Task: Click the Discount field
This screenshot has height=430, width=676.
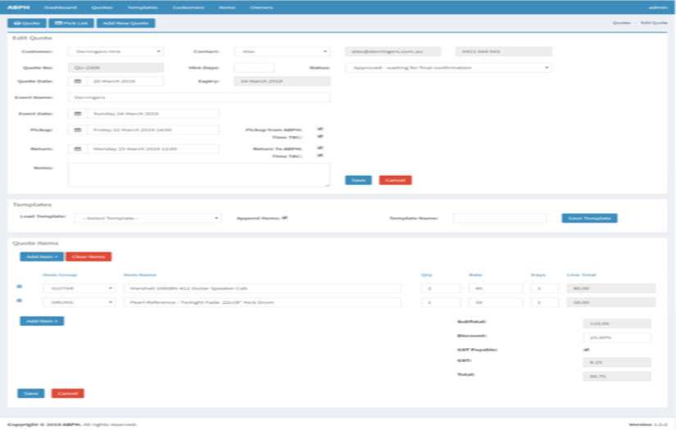Action: click(x=617, y=337)
